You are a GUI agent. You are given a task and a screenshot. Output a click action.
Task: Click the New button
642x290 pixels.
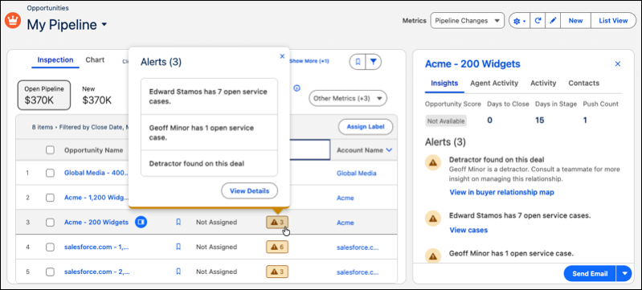(x=575, y=20)
